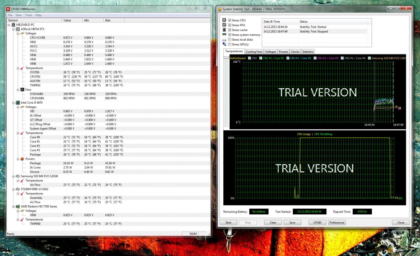
Task: Toggle CPU #1 / Core #3 graph checkbox
Action: 315,58
